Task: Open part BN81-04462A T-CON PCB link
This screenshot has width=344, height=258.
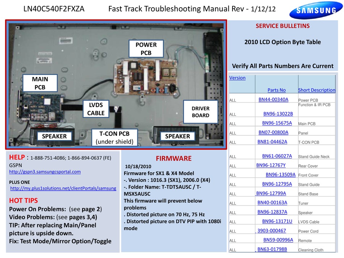Action: [x=272, y=142]
